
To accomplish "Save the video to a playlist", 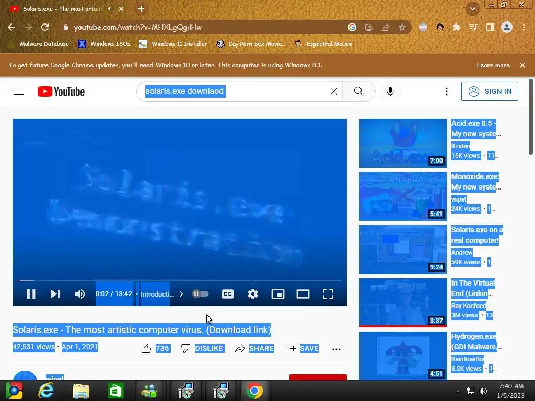I will (302, 348).
